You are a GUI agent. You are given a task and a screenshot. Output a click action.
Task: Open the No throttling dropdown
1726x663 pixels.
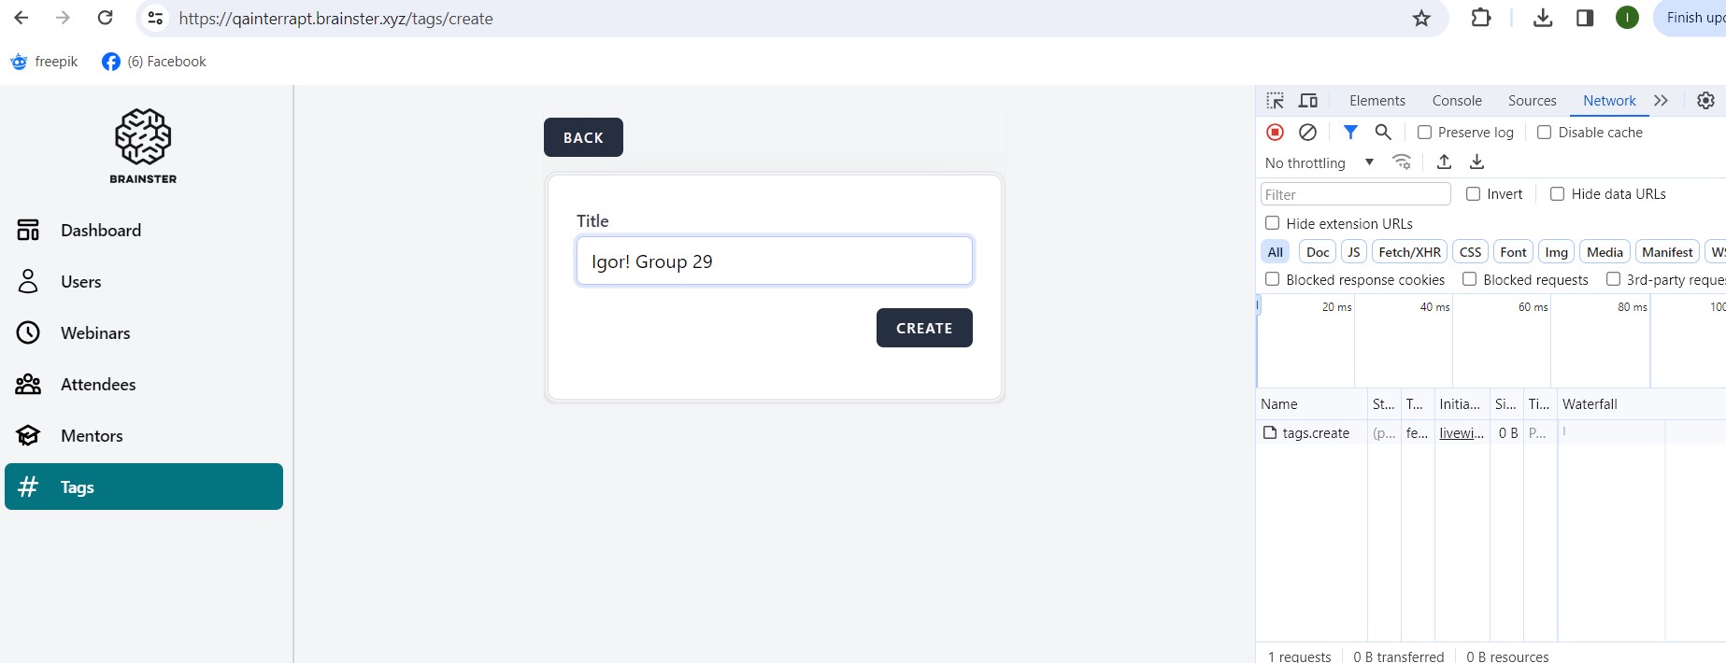[x=1319, y=163]
